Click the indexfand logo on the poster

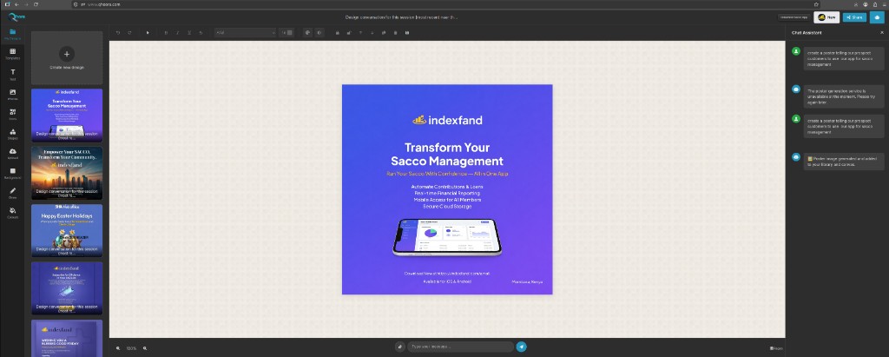pyautogui.click(x=447, y=120)
